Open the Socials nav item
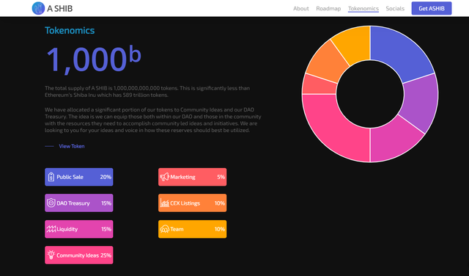This screenshot has height=276, width=469. (395, 8)
